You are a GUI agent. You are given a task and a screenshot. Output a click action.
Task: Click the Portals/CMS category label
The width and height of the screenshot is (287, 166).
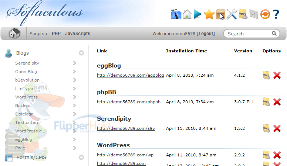31,158
